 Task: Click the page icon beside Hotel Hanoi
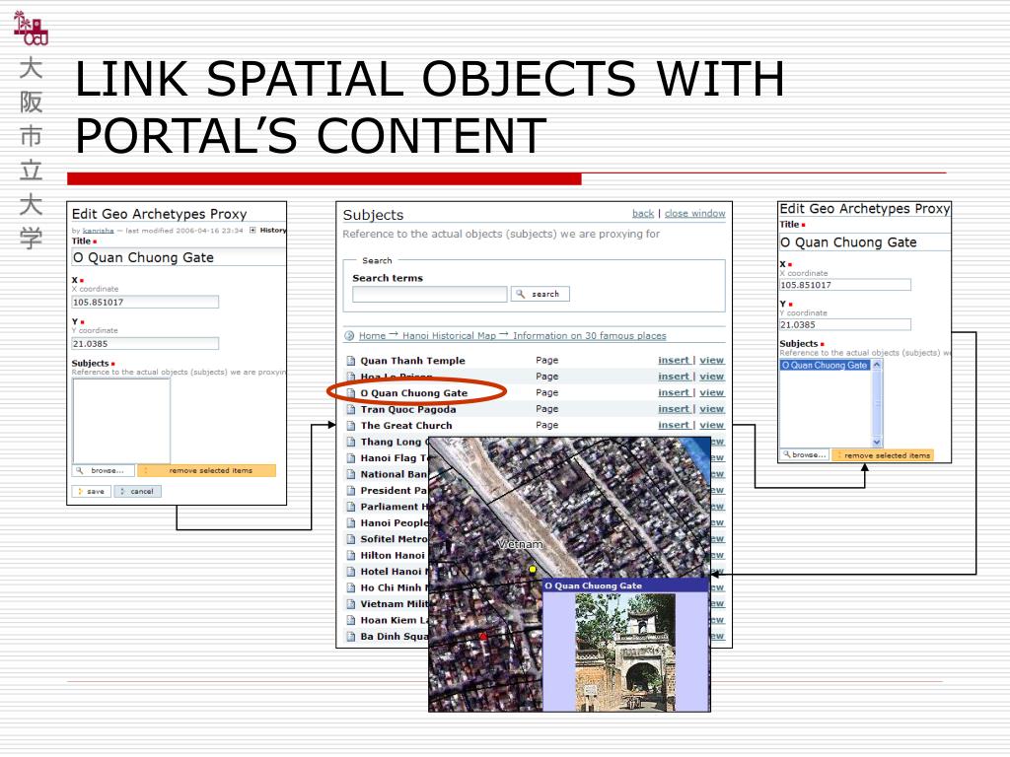[x=351, y=572]
